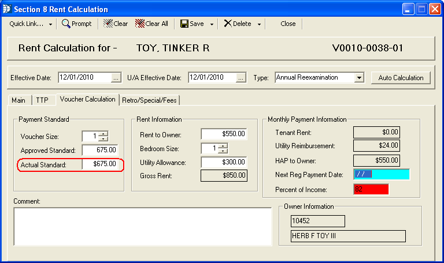Click the Effective Date field

[x=85, y=78]
